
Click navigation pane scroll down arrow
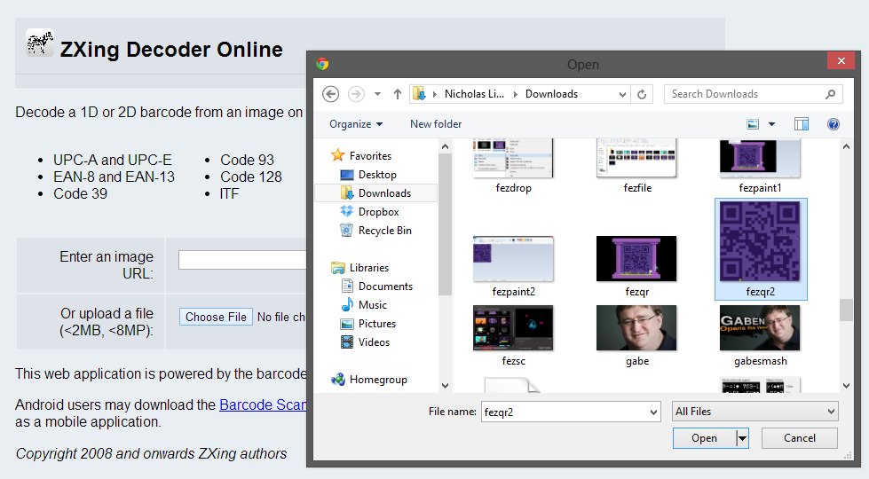[x=445, y=385]
